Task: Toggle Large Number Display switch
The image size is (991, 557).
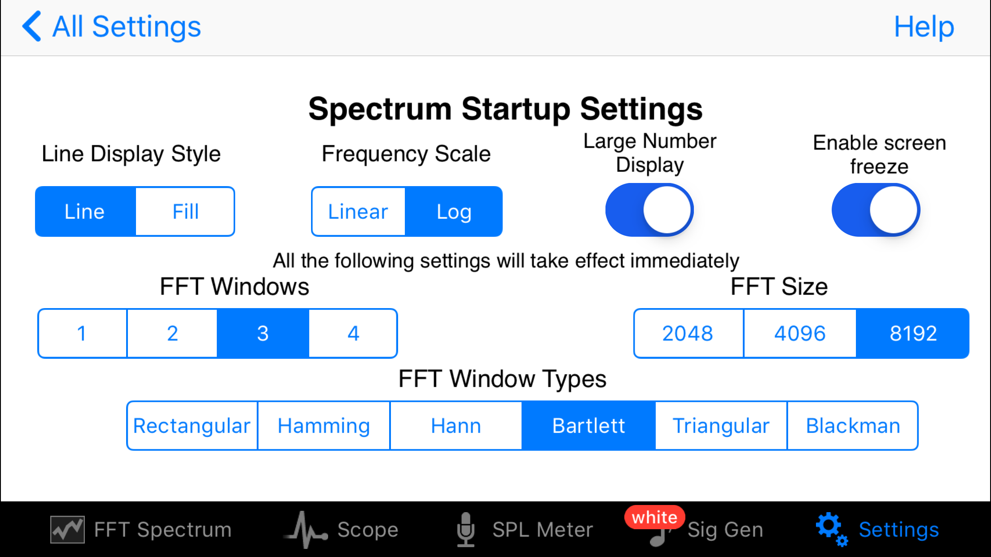Action: [649, 210]
